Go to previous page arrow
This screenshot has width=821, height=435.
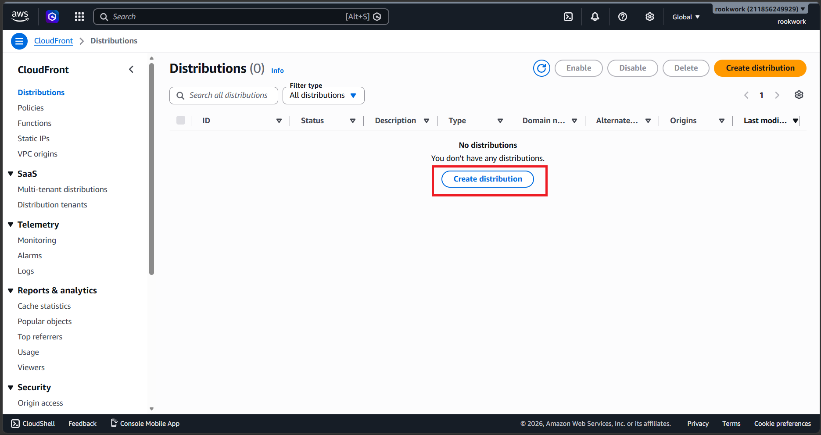pyautogui.click(x=746, y=95)
